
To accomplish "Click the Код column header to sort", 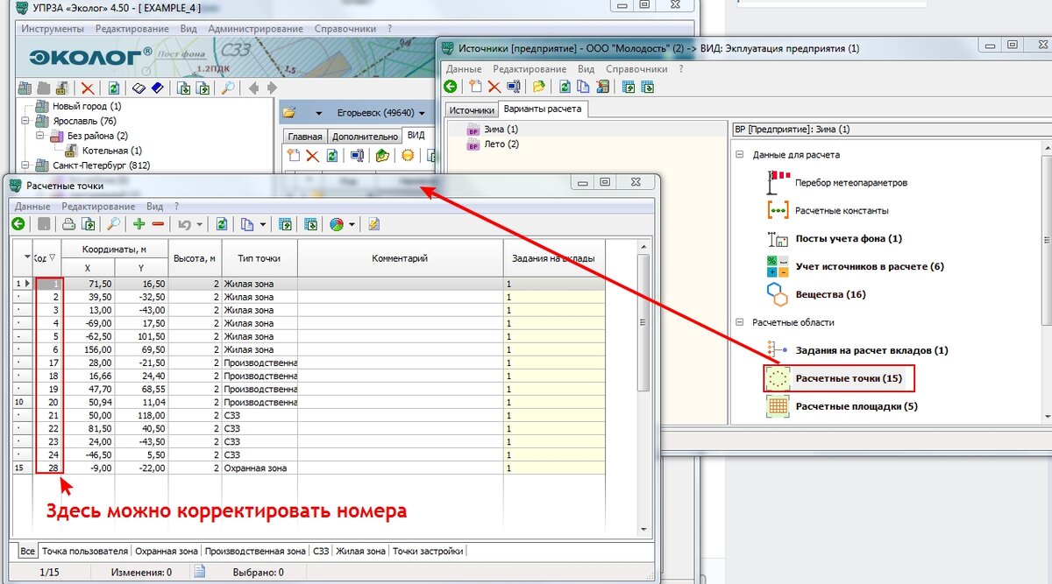I will (46, 257).
